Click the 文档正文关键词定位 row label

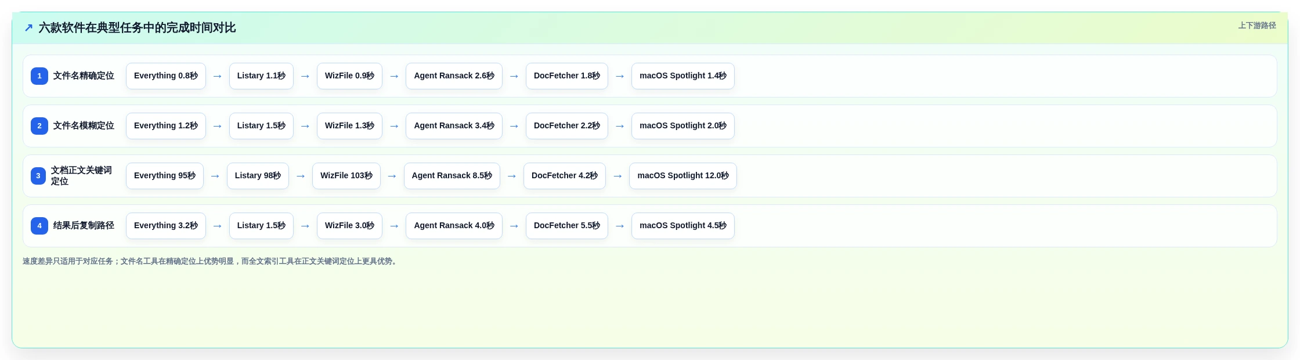[x=81, y=176]
